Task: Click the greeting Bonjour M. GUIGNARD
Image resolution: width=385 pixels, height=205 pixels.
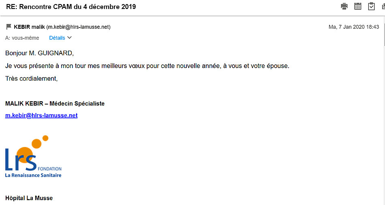Action: pos(40,53)
